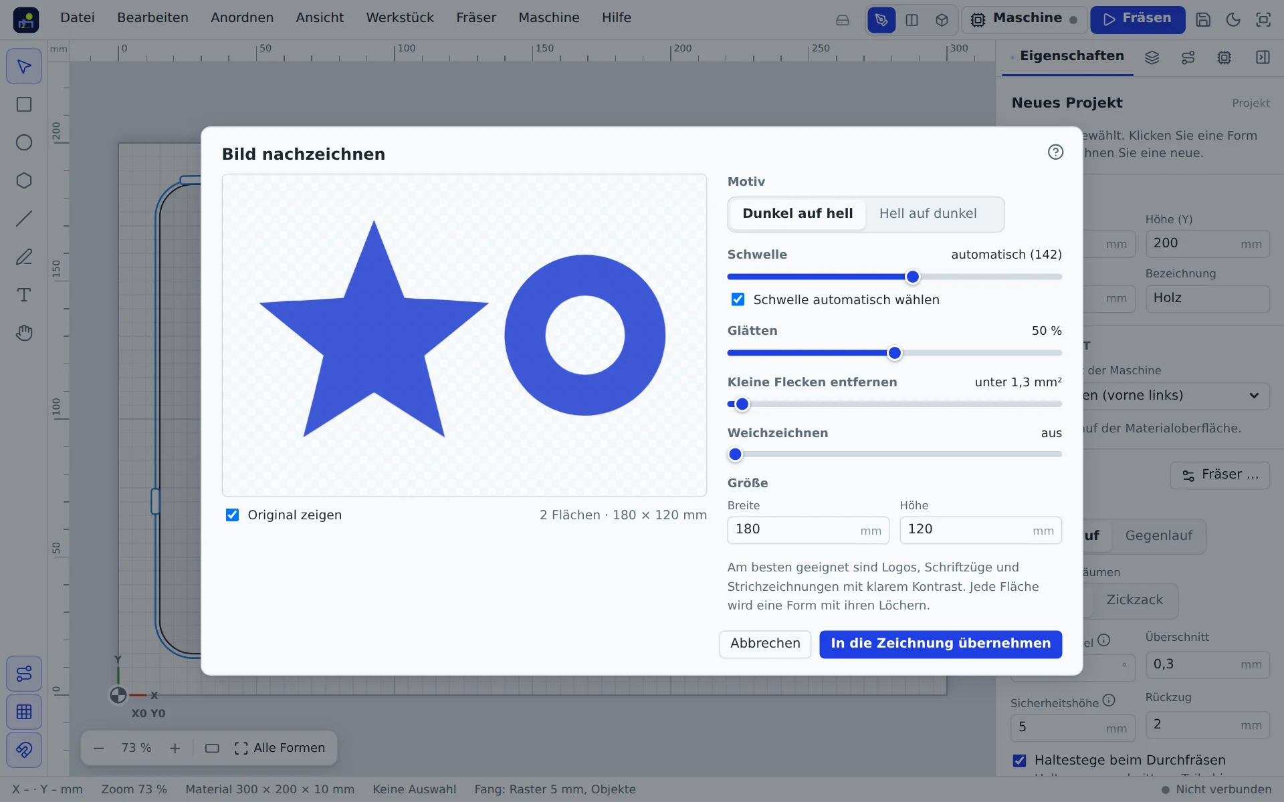
Task: Uncheck Schwelle automatisch wählen
Action: click(x=738, y=299)
